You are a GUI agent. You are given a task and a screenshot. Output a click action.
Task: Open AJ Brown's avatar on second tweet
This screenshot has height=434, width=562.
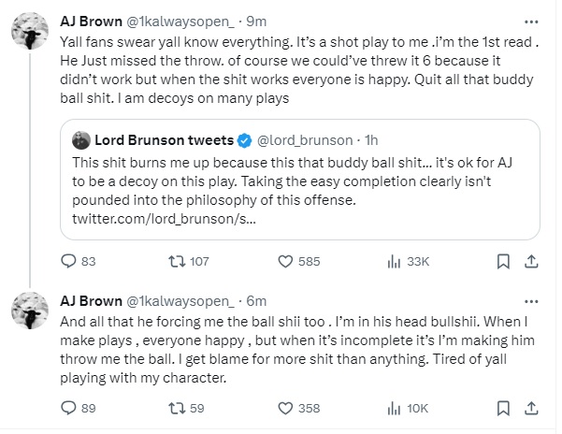30,313
